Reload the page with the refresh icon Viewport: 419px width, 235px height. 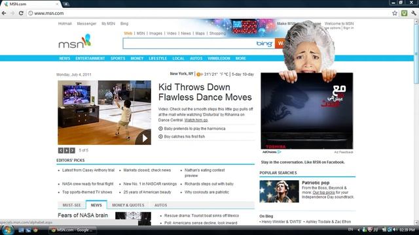21,13
